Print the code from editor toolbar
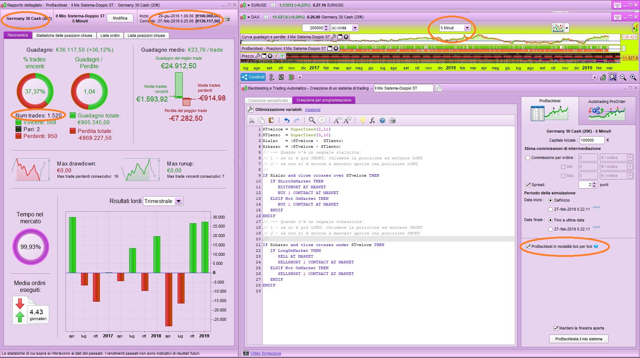Image resolution: width=640 pixels, height=358 pixels. (x=392, y=121)
